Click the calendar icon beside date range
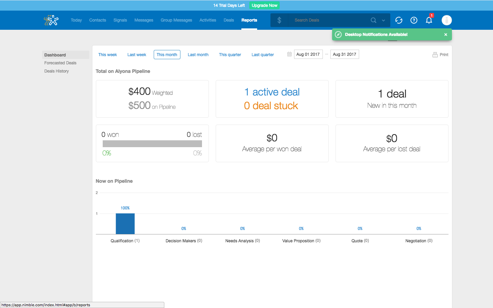The width and height of the screenshot is (493, 308). point(289,54)
